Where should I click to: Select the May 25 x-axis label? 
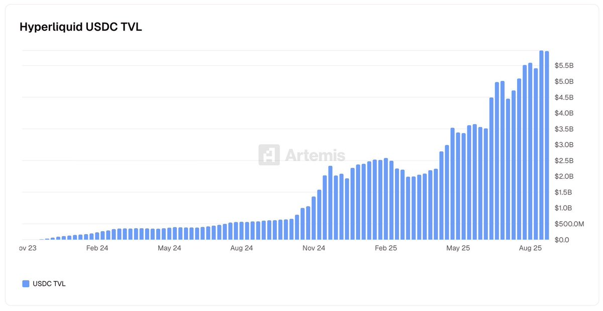click(x=458, y=248)
